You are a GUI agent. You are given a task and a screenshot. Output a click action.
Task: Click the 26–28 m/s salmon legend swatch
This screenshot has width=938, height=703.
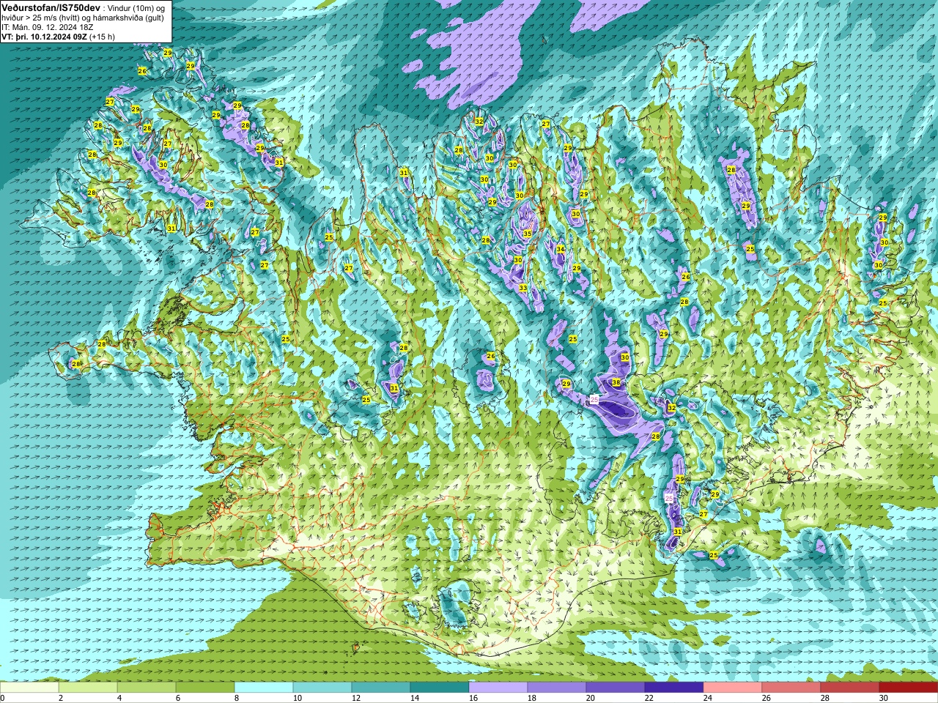(x=791, y=688)
